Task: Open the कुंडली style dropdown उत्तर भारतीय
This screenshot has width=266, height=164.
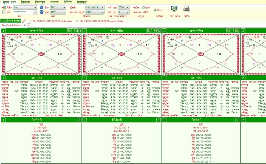Action: coord(95,7)
